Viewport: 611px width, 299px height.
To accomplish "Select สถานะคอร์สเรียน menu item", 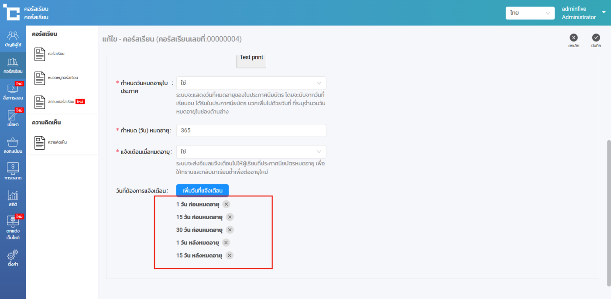I will (60, 102).
